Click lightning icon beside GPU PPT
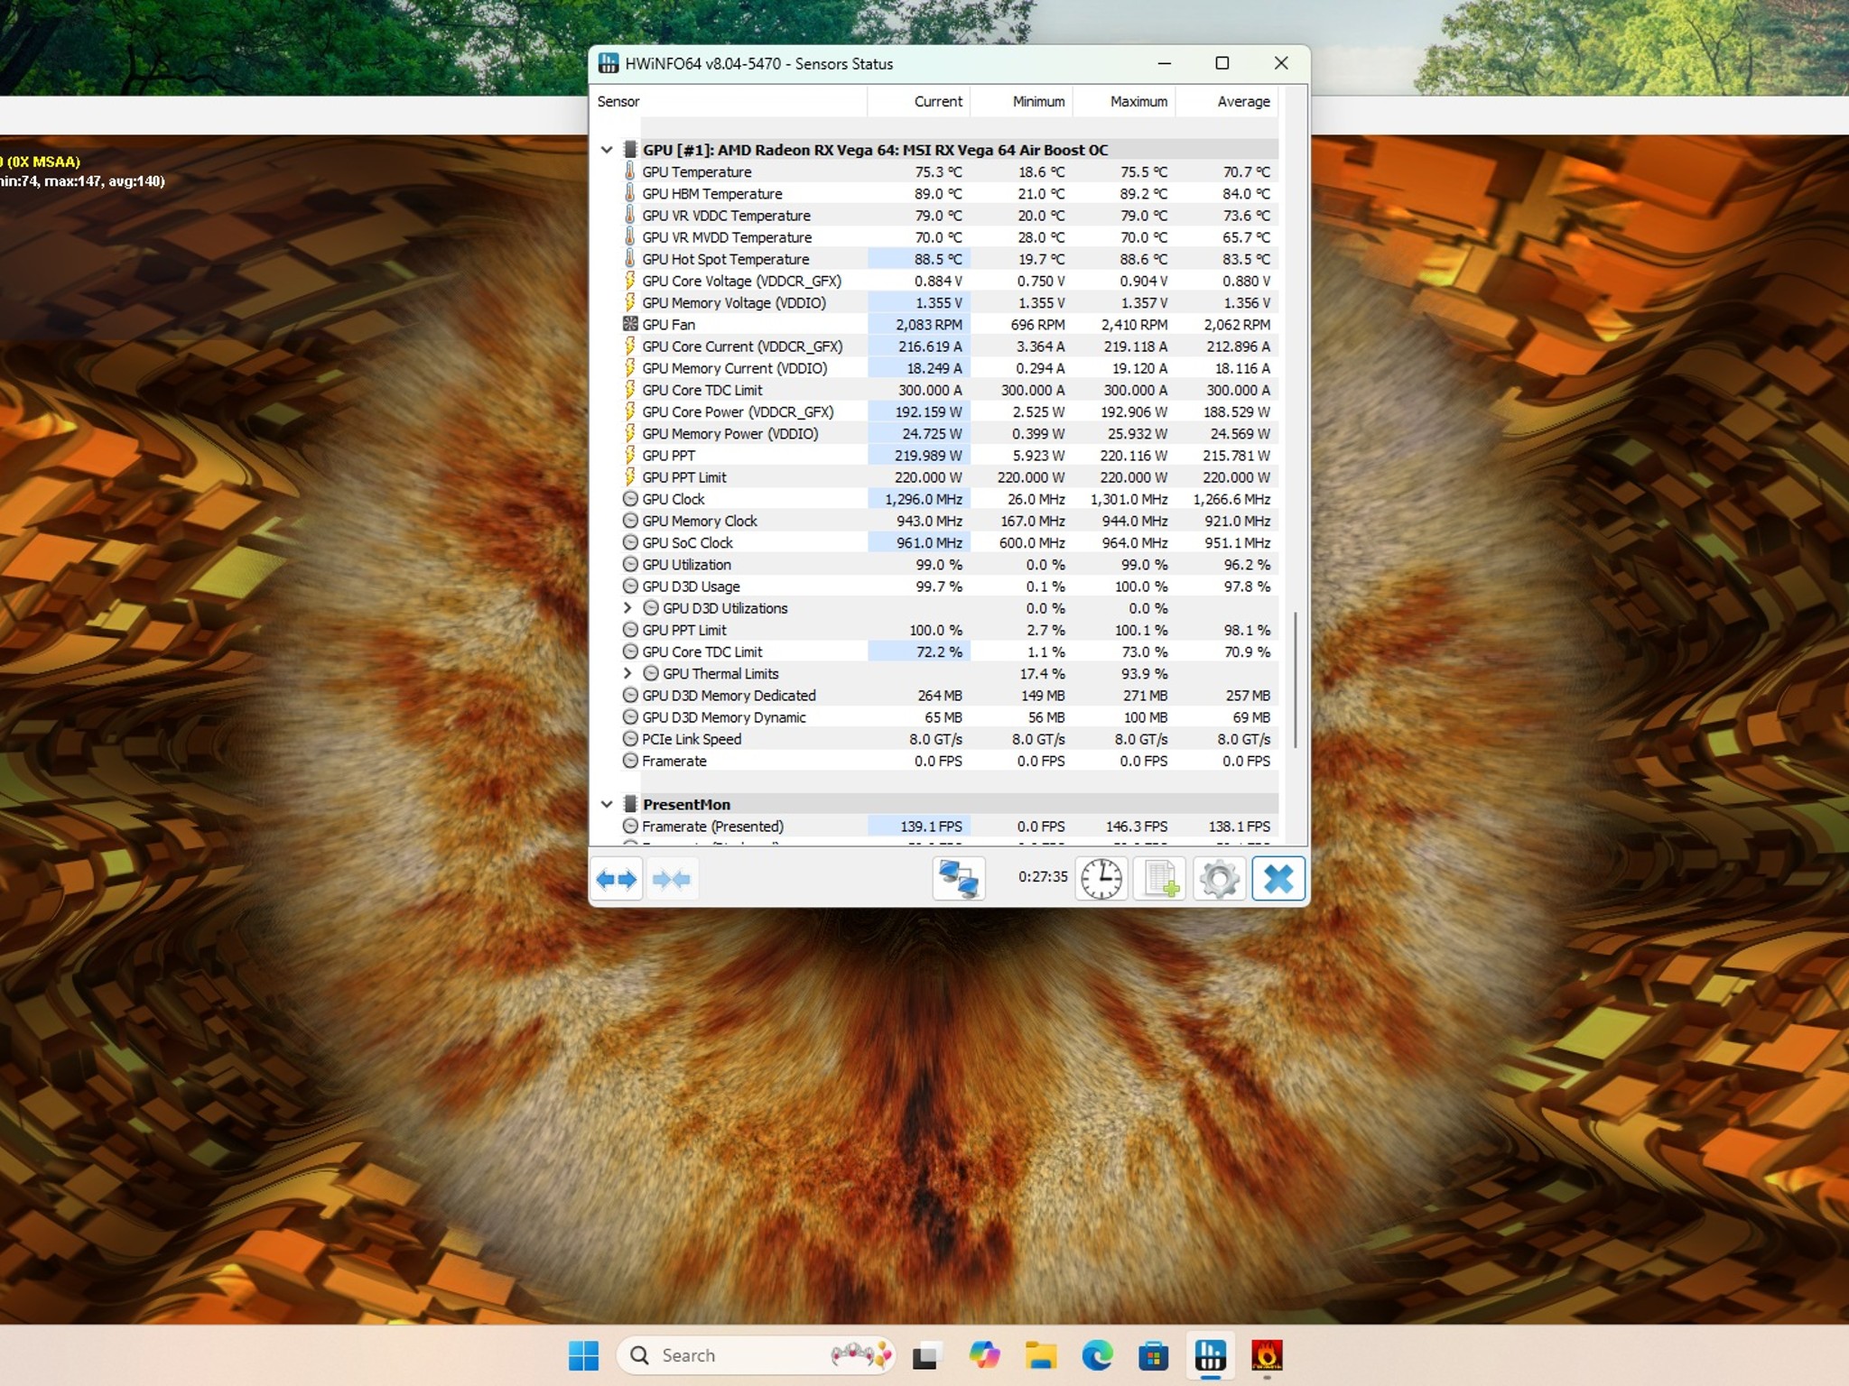Screen dimensions: 1849x1386 [630, 455]
